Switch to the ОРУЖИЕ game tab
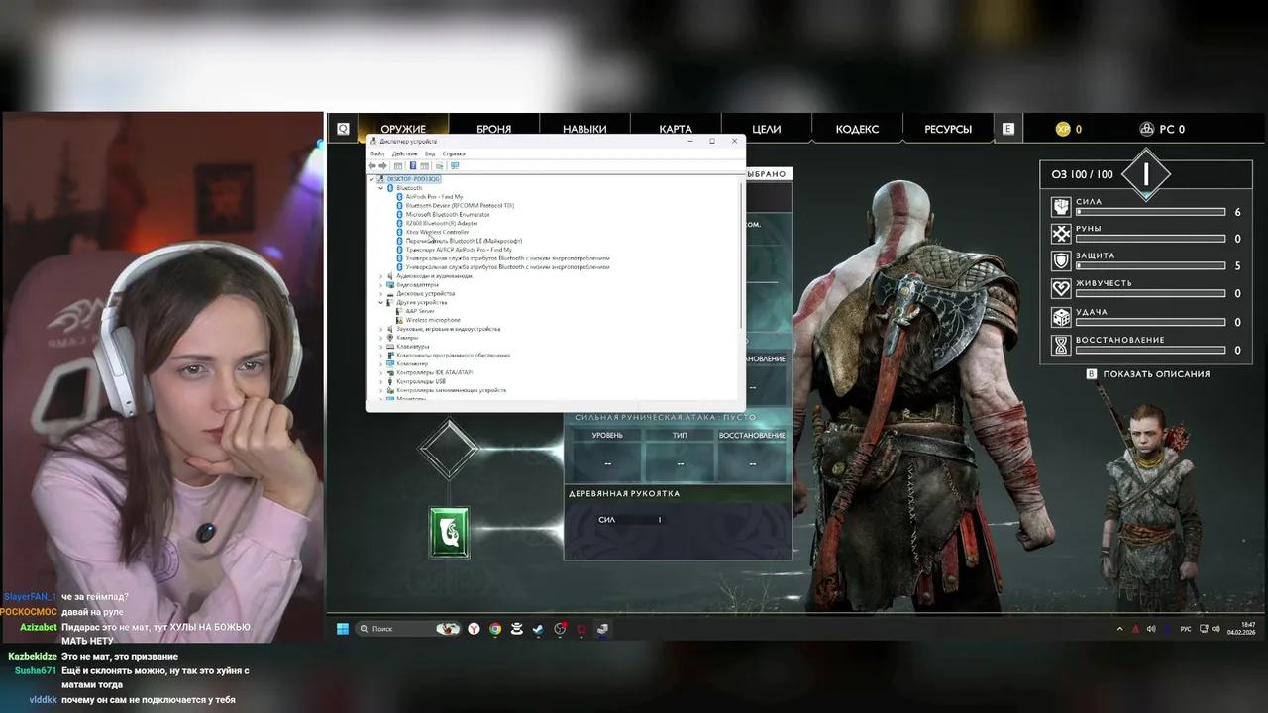The image size is (1268, 713). [403, 129]
